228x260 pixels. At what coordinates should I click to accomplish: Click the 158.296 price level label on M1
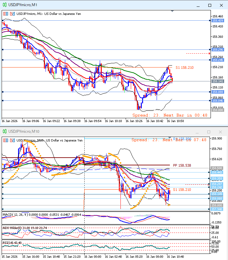click(x=218, y=50)
